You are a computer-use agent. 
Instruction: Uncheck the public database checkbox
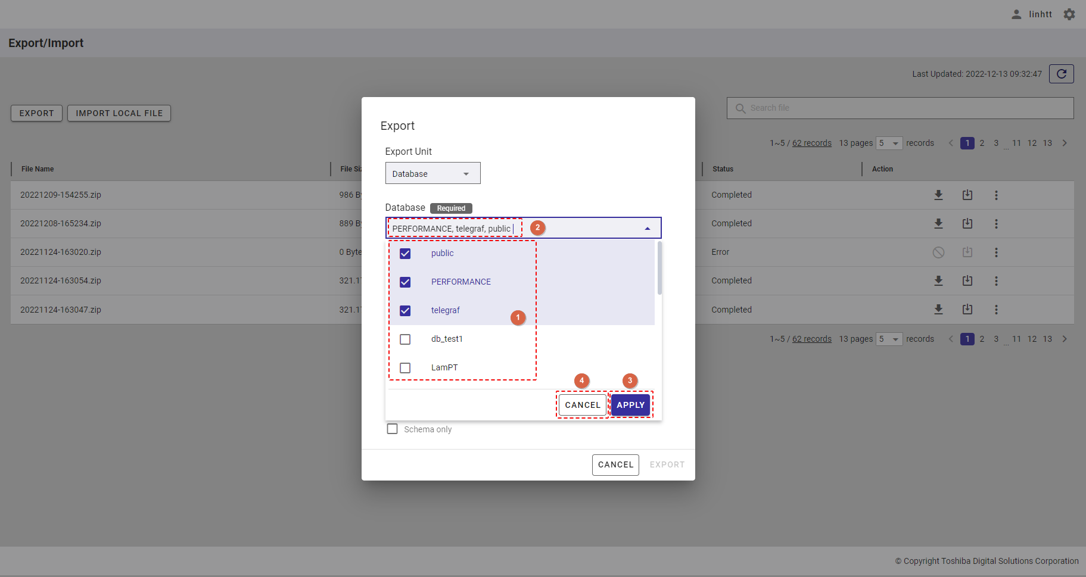click(x=405, y=254)
